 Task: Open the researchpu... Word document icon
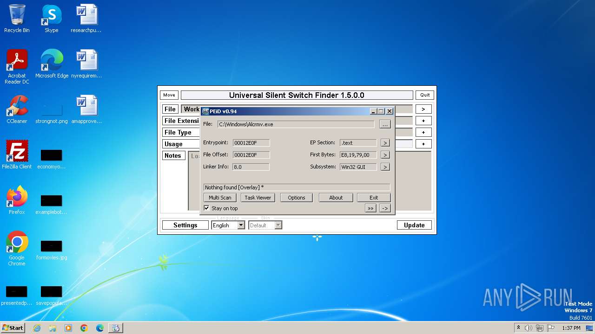click(x=86, y=19)
